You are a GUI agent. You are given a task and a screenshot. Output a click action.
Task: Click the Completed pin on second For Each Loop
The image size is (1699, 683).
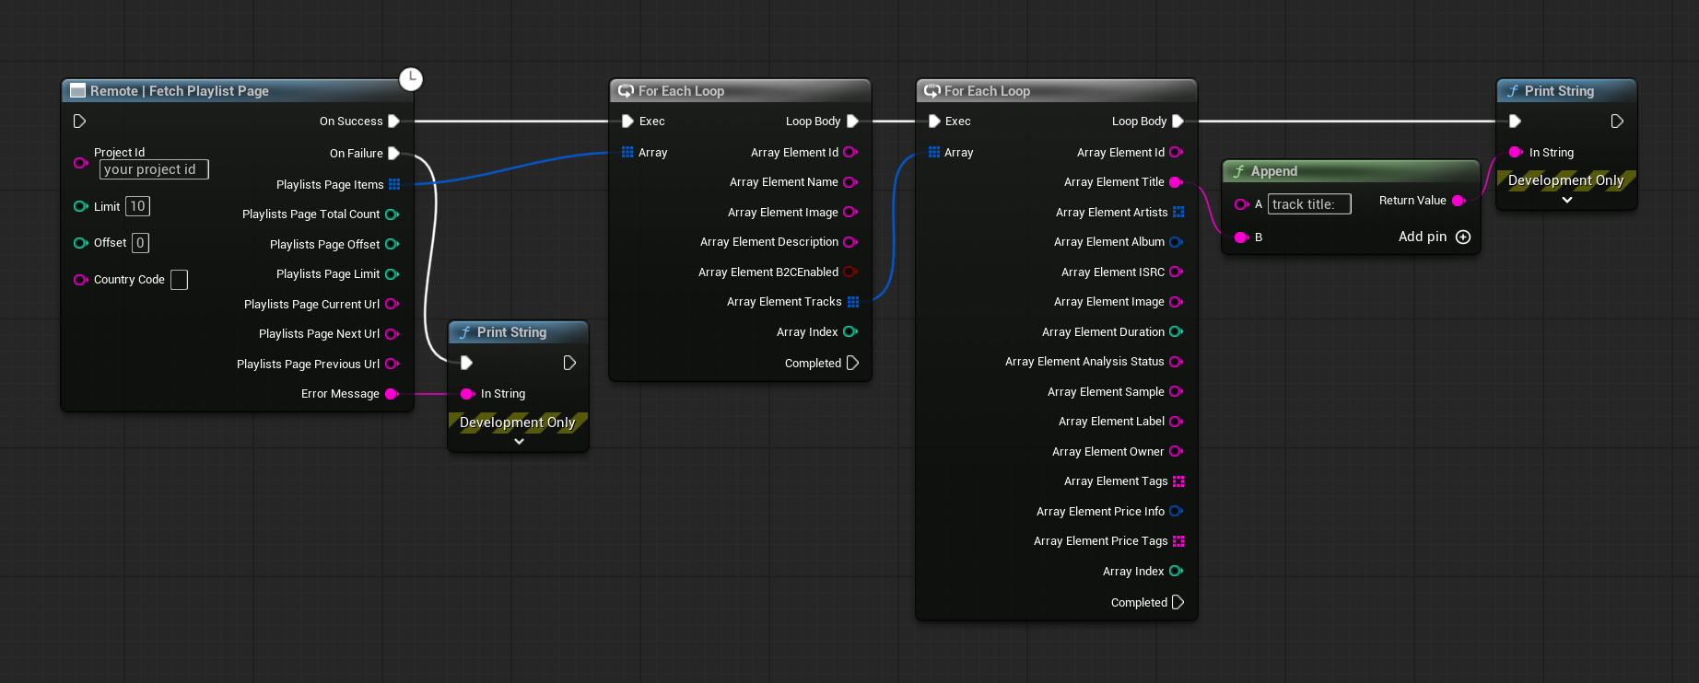click(1178, 603)
